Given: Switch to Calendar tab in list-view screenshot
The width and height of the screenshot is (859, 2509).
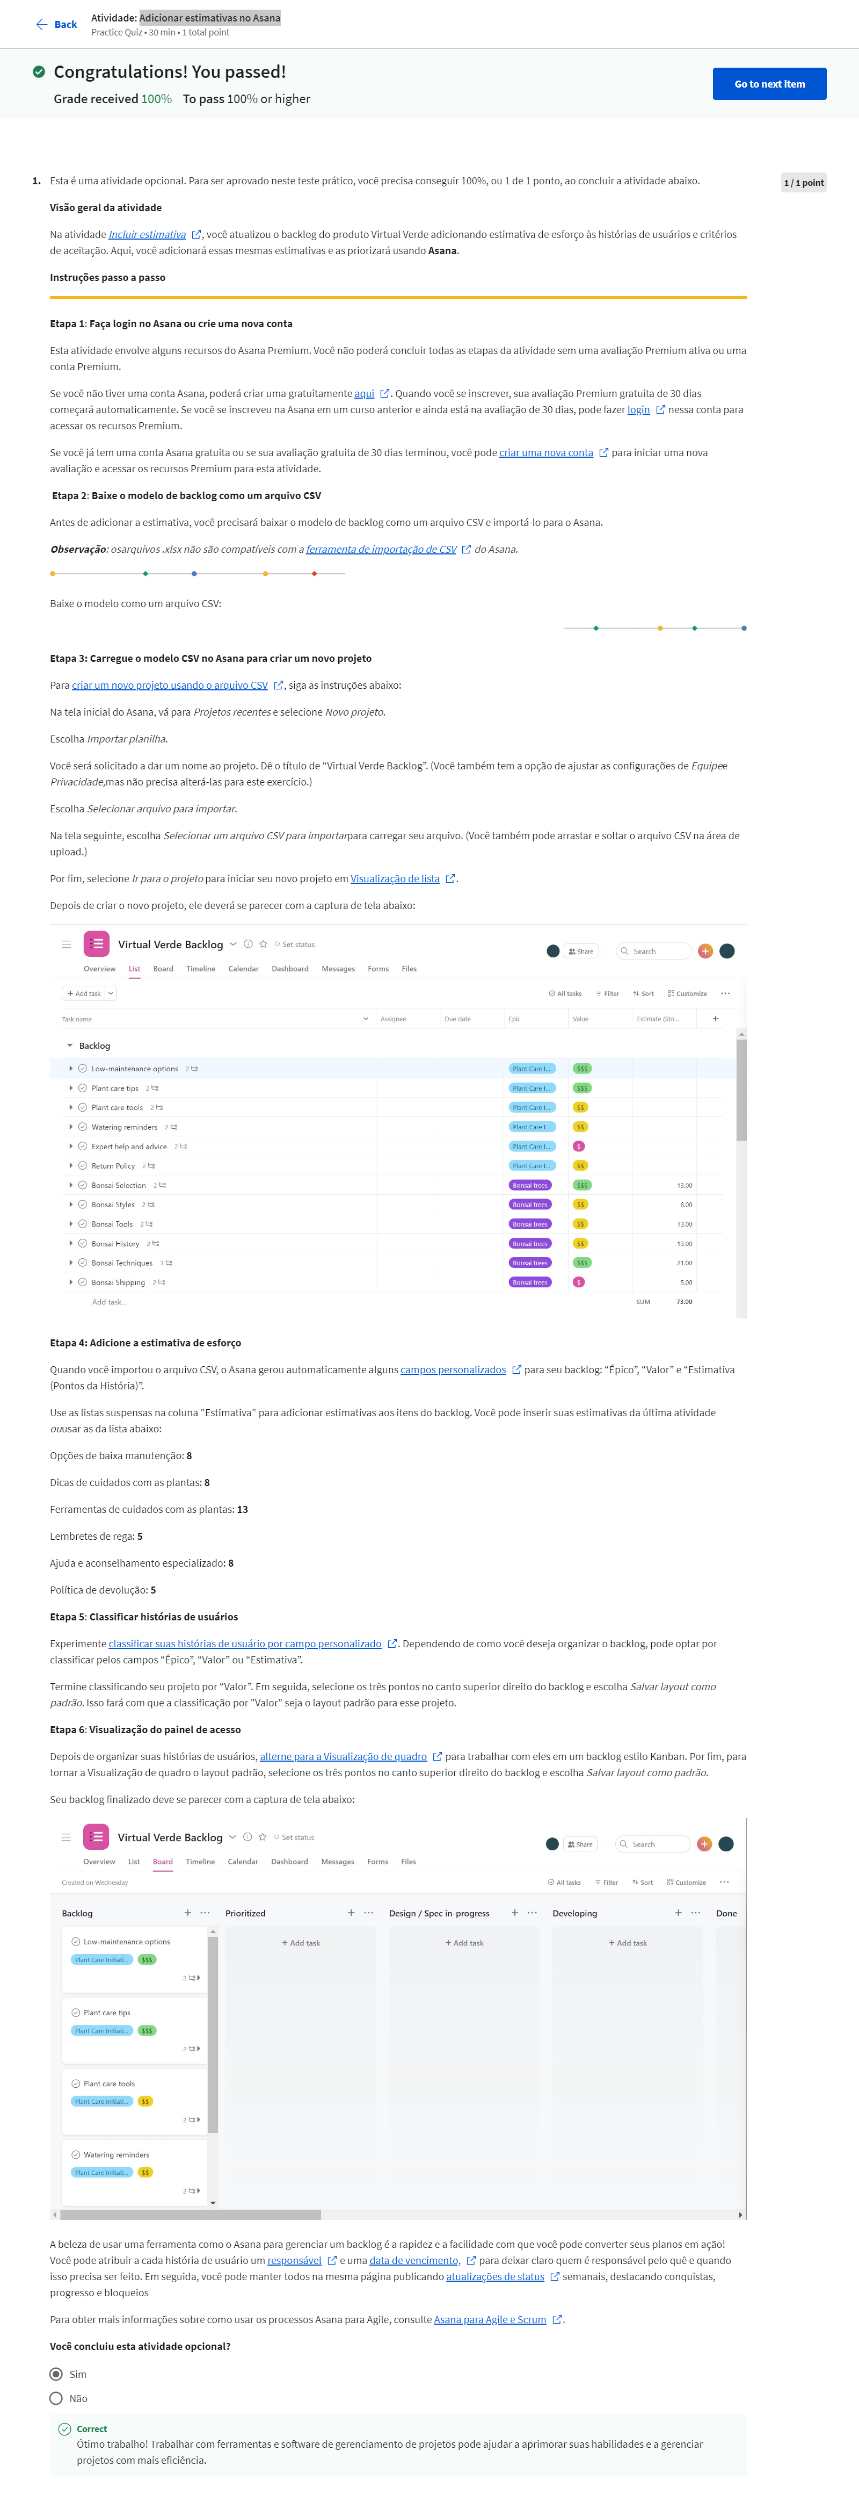Looking at the screenshot, I should pyautogui.click(x=243, y=969).
